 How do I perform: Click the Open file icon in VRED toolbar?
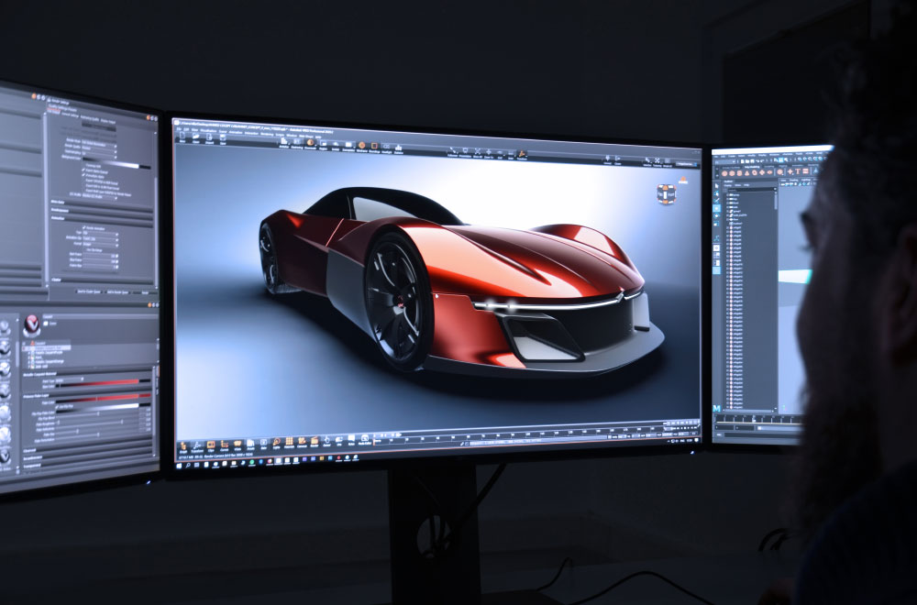pyautogui.click(x=196, y=137)
